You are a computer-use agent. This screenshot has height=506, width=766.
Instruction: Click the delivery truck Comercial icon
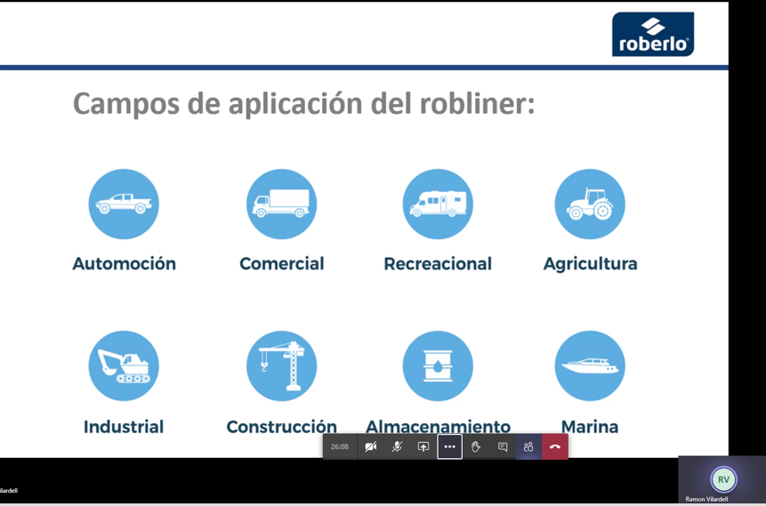[x=281, y=204]
